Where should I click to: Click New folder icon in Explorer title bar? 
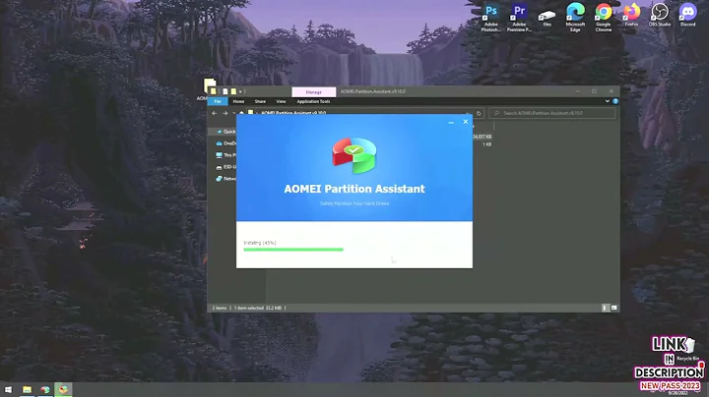click(x=233, y=91)
